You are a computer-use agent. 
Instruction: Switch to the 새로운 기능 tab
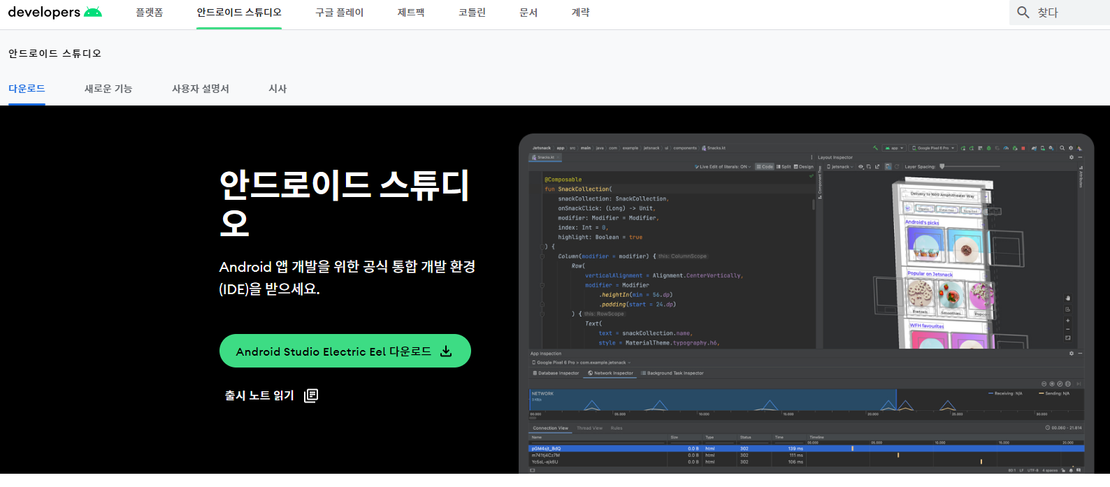(x=108, y=89)
